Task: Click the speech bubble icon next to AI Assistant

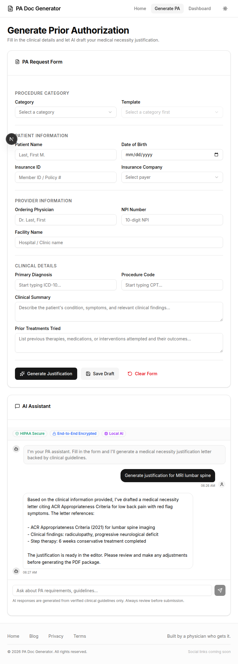Action: (17, 406)
